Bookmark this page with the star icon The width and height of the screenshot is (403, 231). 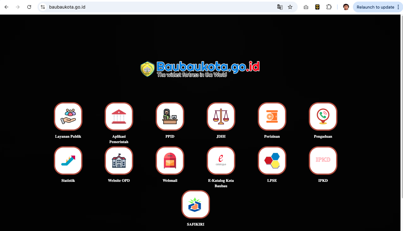click(x=290, y=7)
